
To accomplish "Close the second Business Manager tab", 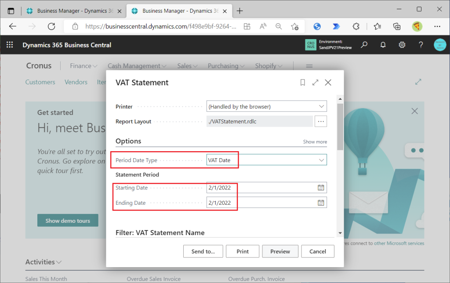I will [x=225, y=11].
